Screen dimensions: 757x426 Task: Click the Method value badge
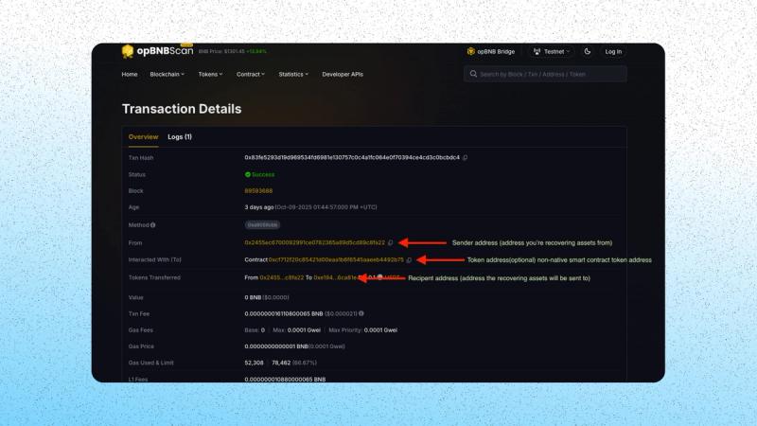(262, 225)
